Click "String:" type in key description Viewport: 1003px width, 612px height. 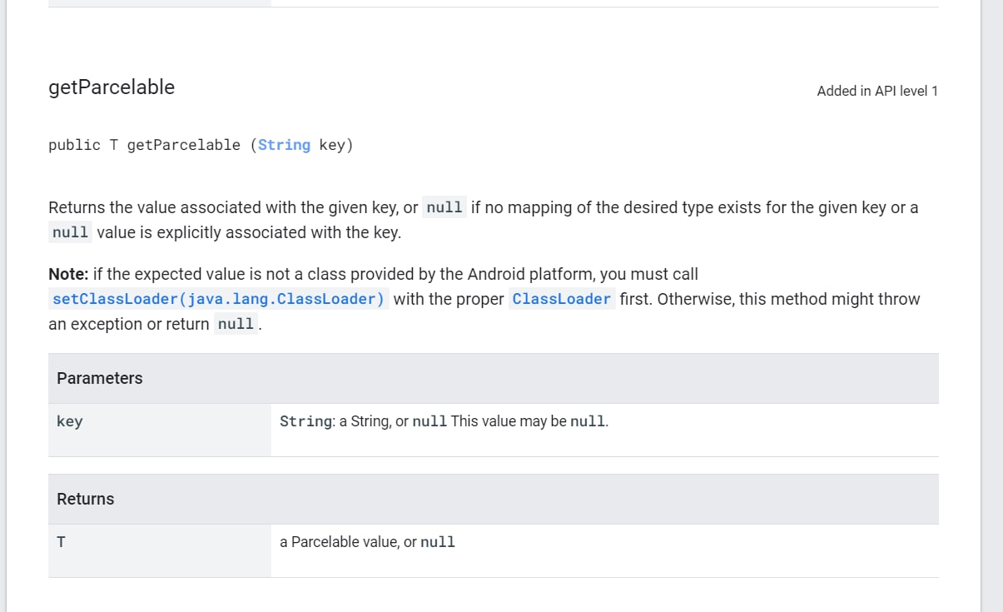pos(307,421)
